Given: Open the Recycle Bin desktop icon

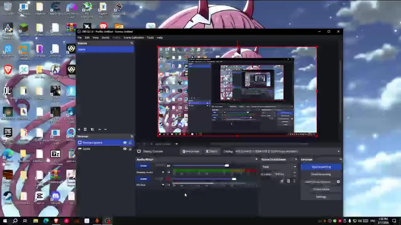Looking at the screenshot, I should pyautogui.click(x=8, y=9).
